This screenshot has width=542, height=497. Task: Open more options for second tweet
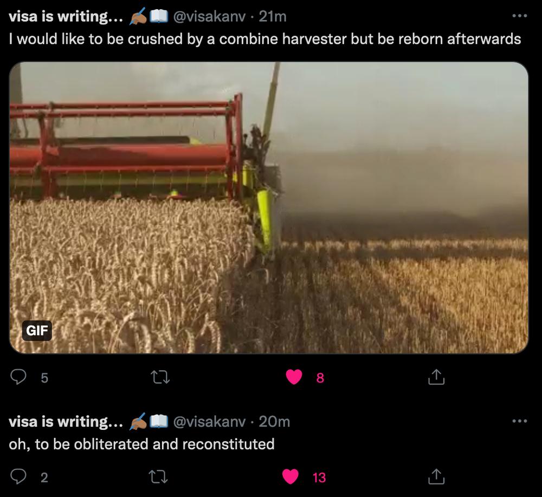pyautogui.click(x=520, y=421)
